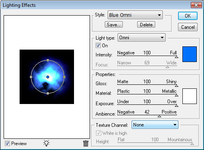Click the Delete style button
This screenshot has width=204, height=150.
click(146, 25)
